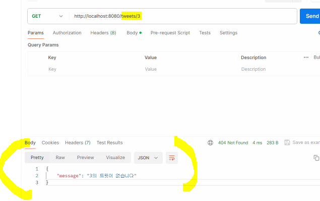Click the Description column header
Viewport: 320px width, 201px height.
pyautogui.click(x=253, y=58)
